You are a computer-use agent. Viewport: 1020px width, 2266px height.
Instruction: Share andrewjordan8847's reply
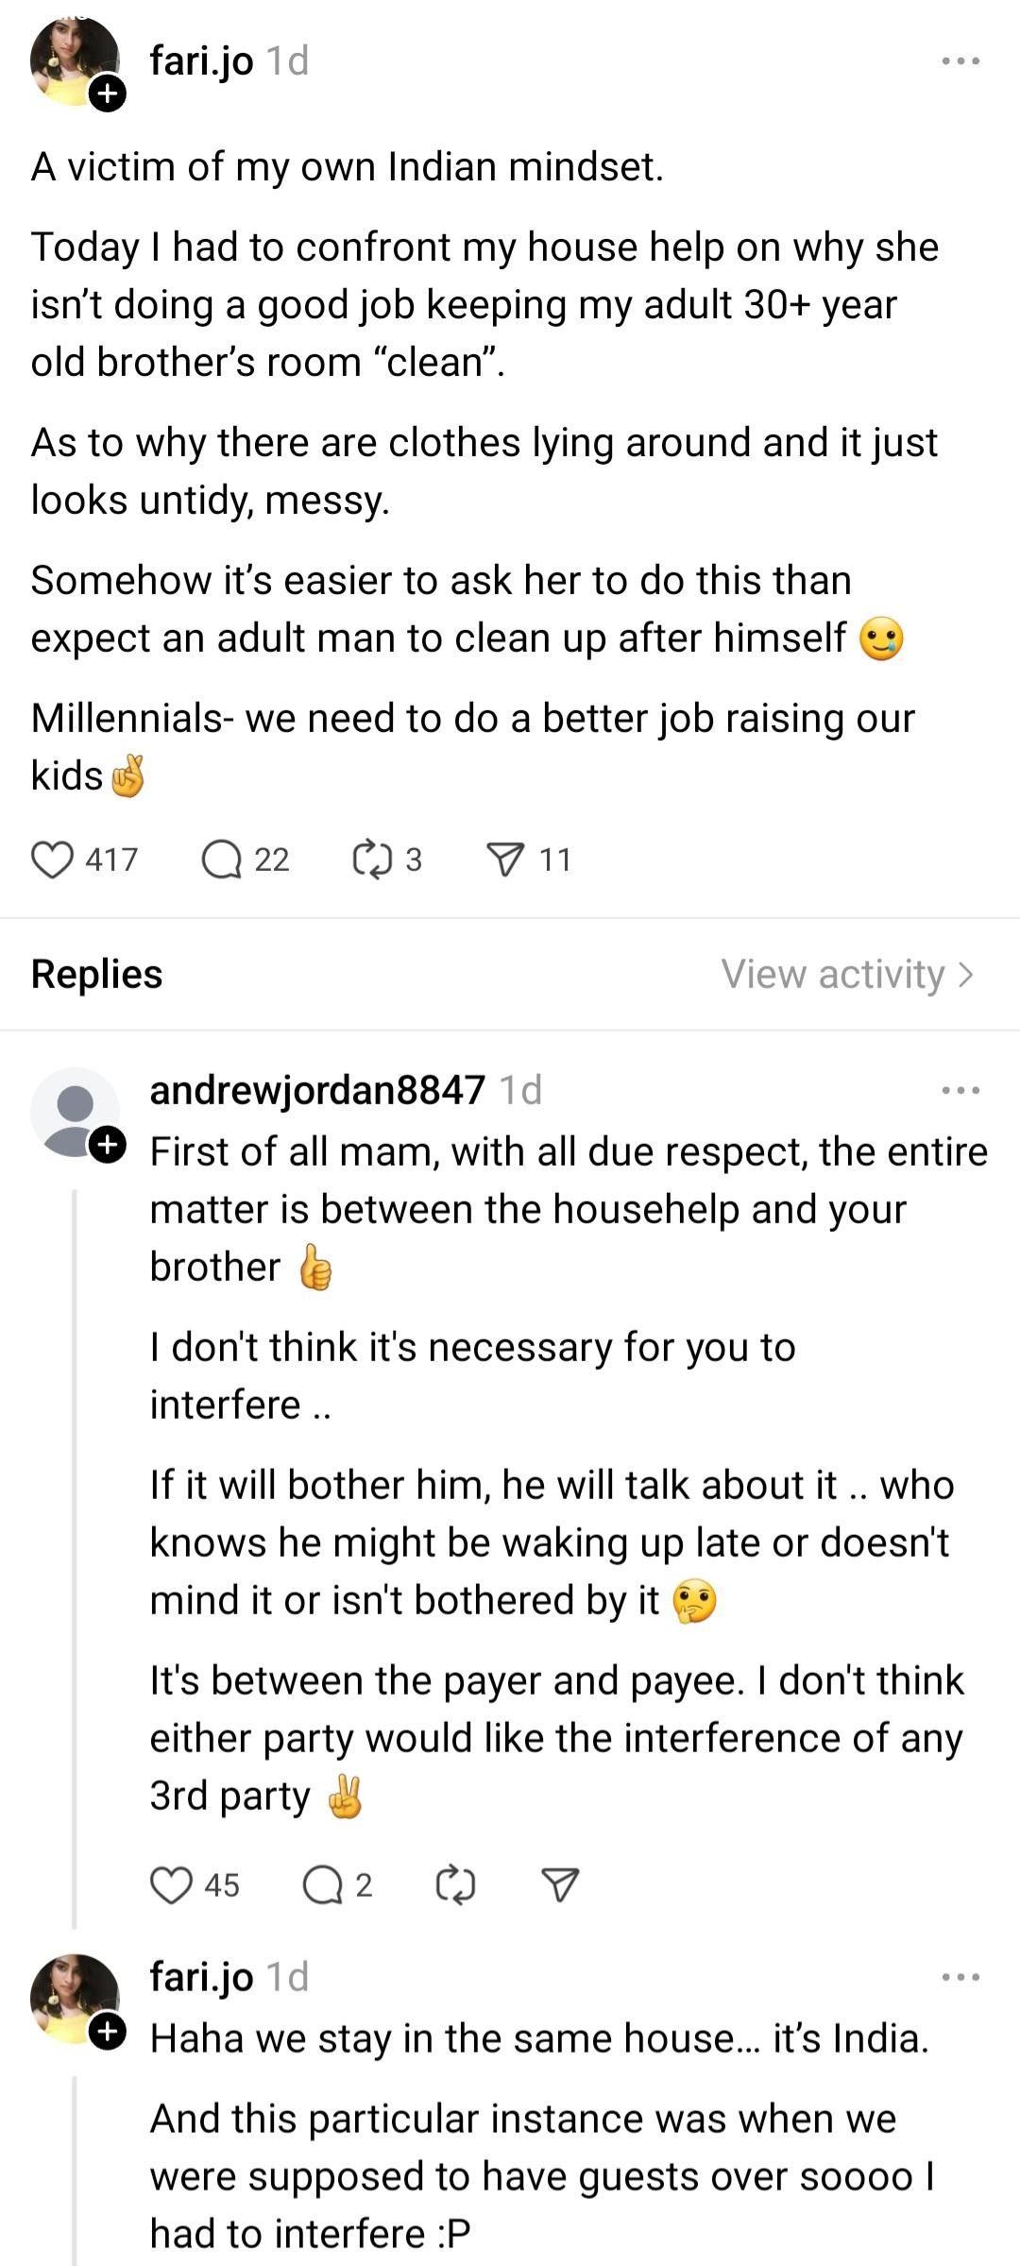click(559, 1885)
